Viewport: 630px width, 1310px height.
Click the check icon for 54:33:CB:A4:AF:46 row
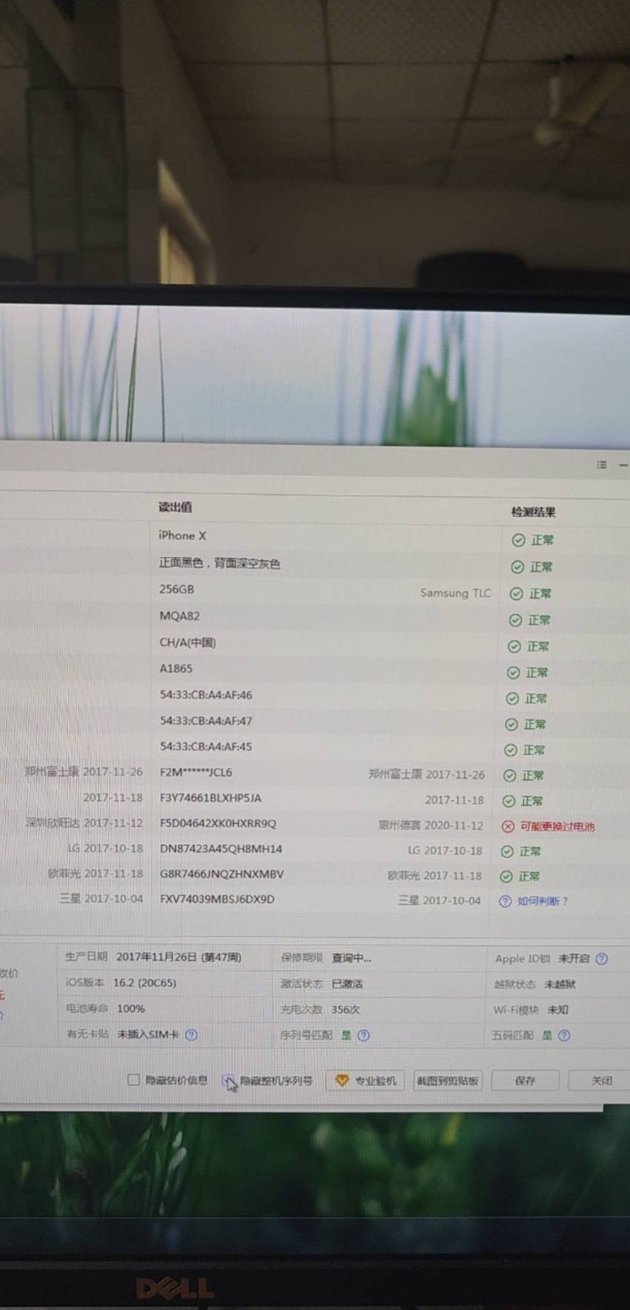[512, 699]
